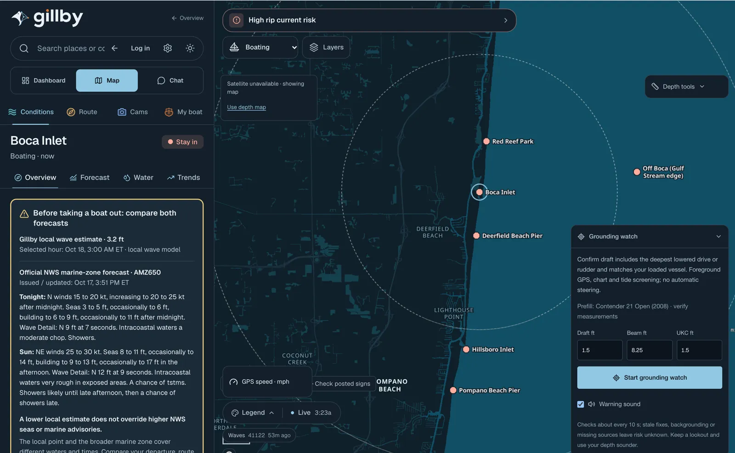Click Start grounding watch button

[650, 378]
